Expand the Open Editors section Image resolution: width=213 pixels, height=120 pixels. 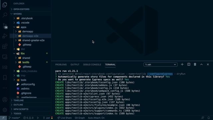pyautogui.click(x=30, y=9)
